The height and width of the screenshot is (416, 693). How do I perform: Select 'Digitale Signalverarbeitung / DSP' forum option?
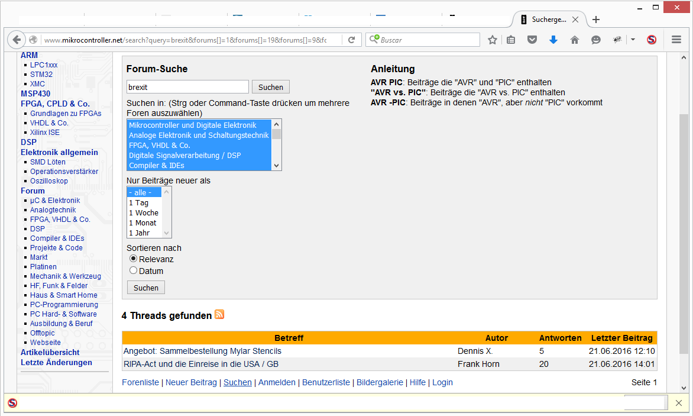pos(199,155)
